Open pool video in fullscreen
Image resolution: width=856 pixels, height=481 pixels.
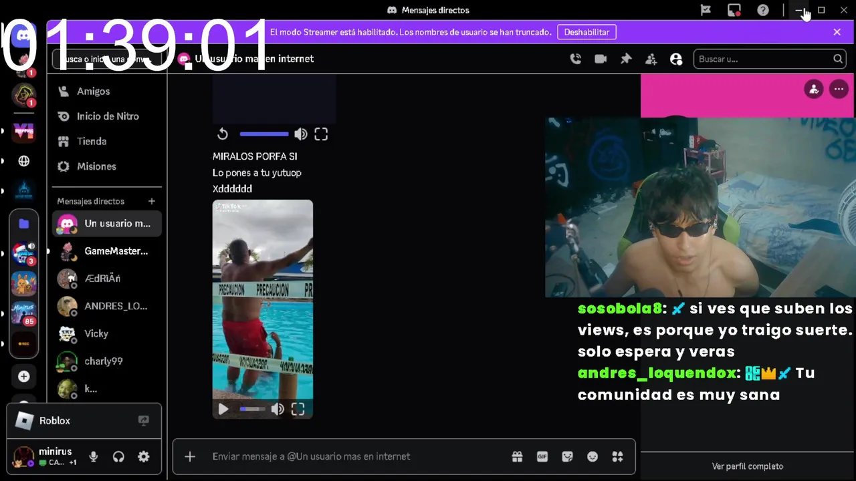coord(298,409)
